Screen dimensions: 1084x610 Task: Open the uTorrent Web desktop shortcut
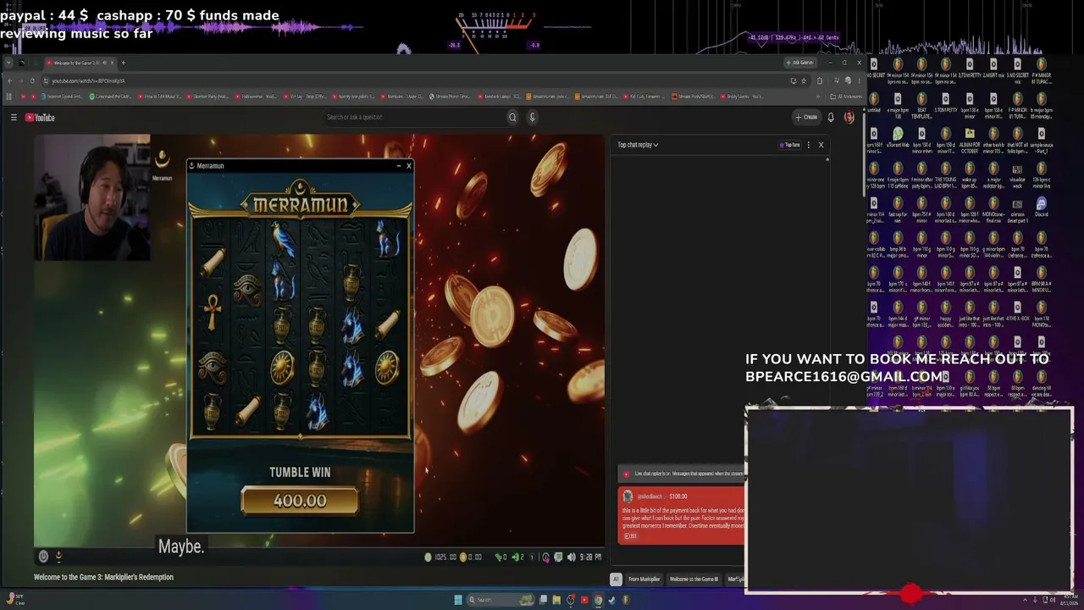[x=898, y=138]
